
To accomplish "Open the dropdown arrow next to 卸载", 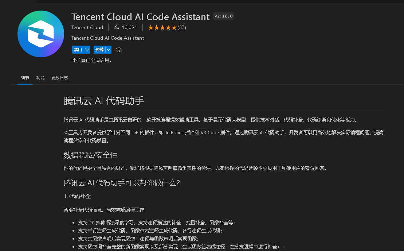I will (109, 50).
